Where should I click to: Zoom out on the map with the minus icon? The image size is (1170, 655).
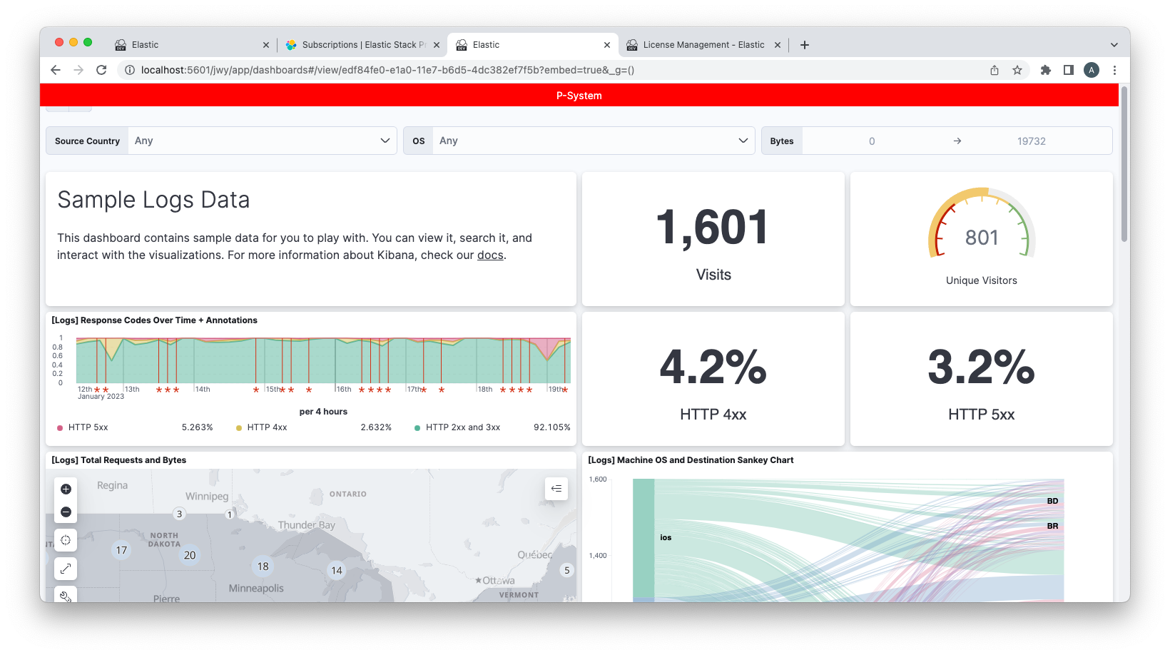point(66,512)
